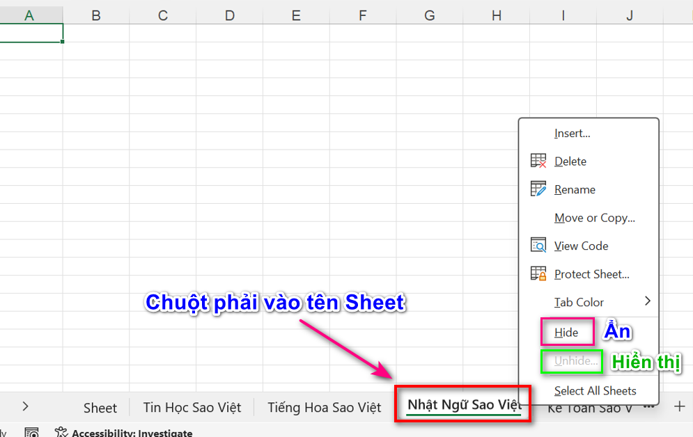693x437 pixels.
Task: Switch to the Tin Học Sao Việt sheet
Action: click(192, 406)
